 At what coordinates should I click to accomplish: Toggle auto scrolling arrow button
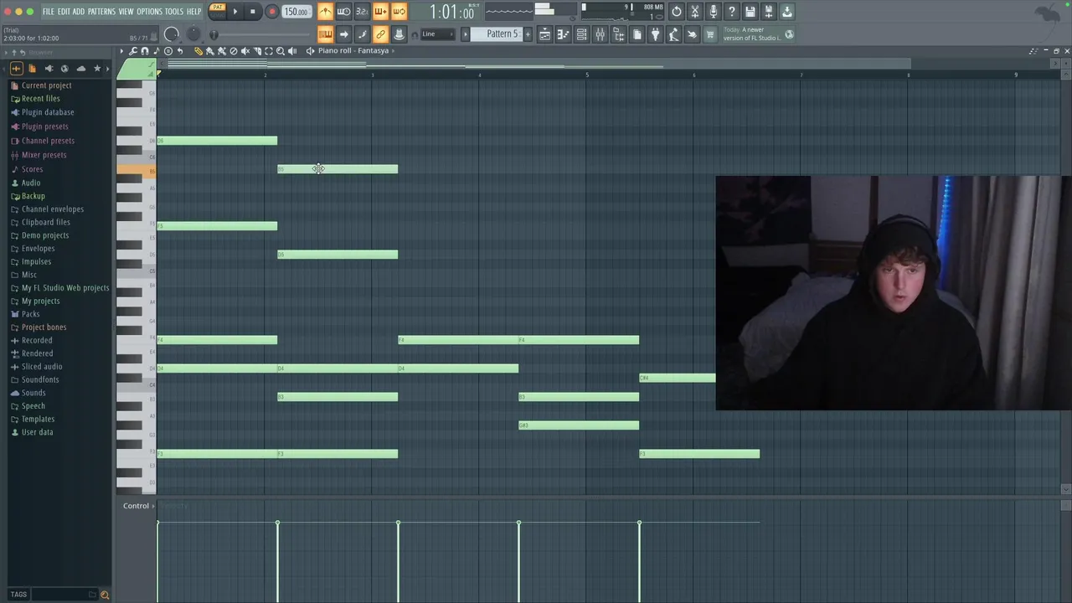pos(343,34)
